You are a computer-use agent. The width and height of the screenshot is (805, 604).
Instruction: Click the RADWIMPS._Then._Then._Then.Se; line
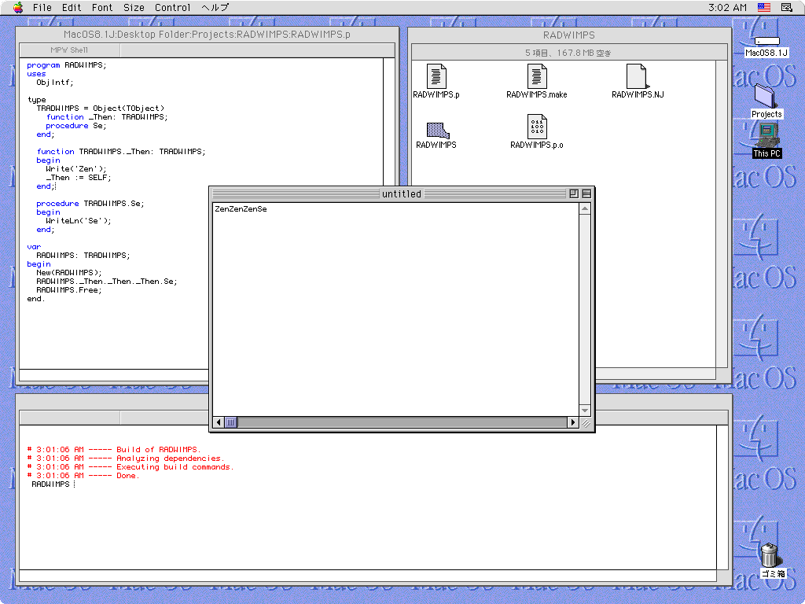pyautogui.click(x=106, y=282)
